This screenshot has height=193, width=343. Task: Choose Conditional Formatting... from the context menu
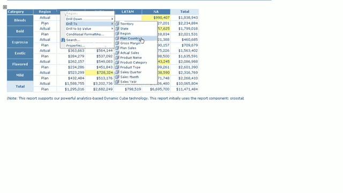pos(87,34)
